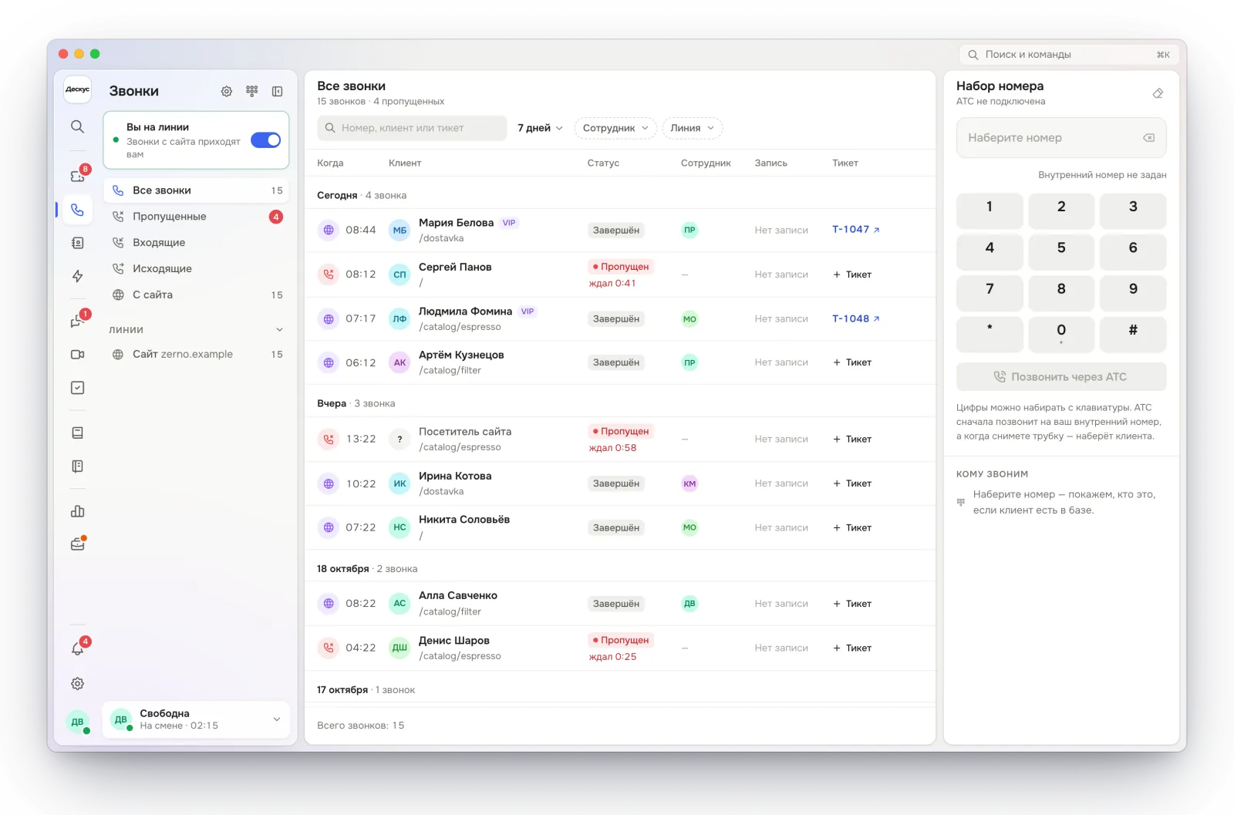Open chats icon with badge 1
Image resolution: width=1234 pixels, height=815 pixels.
click(x=77, y=321)
